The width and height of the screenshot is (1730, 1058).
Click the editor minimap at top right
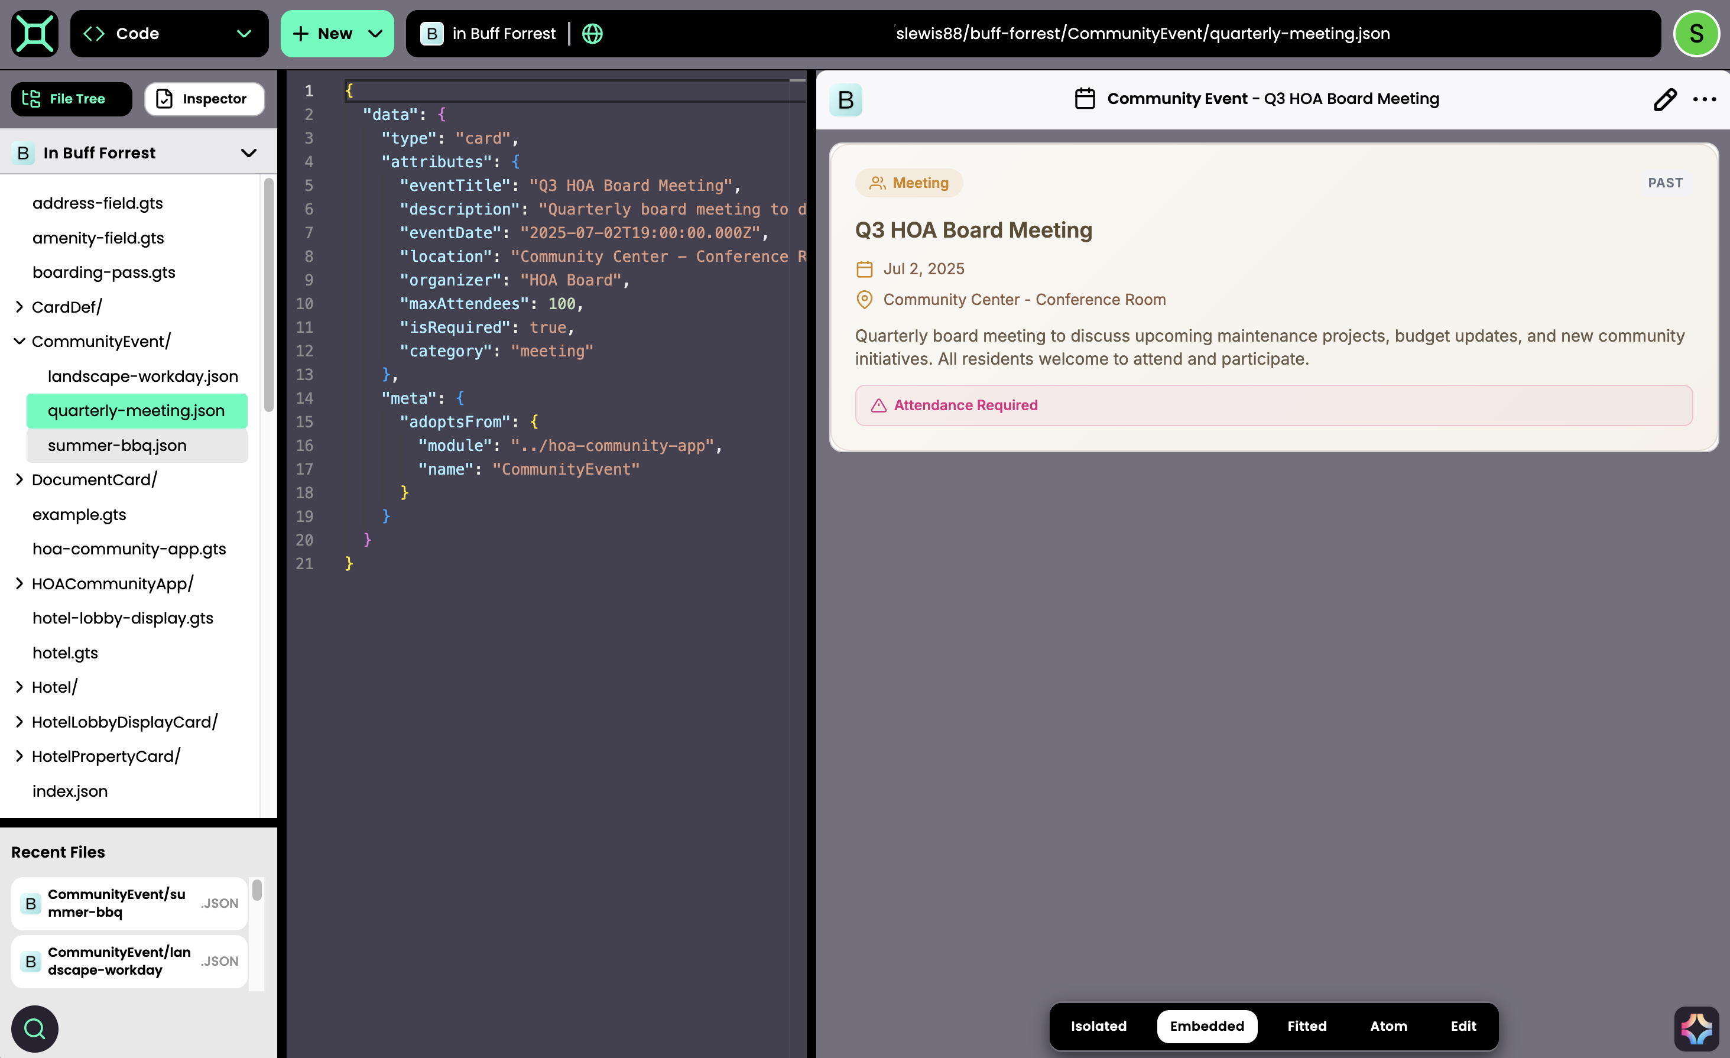pyautogui.click(x=797, y=81)
